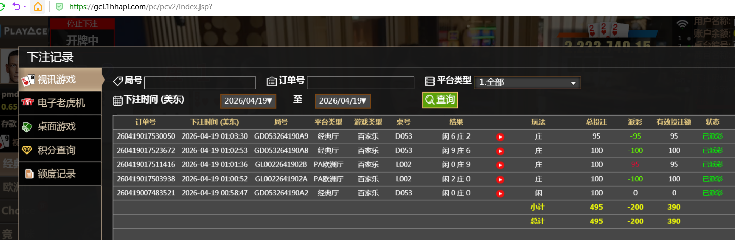Click the green dice icon beside 桌面游戏

tap(28, 127)
